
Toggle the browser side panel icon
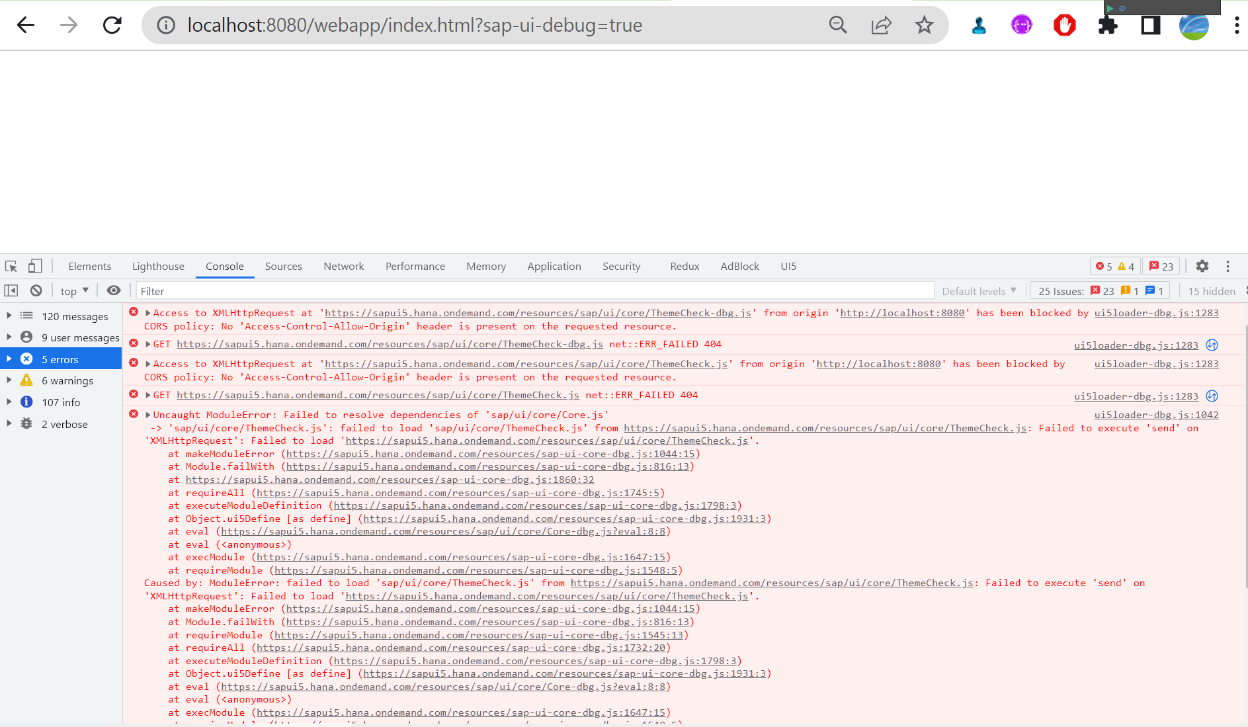(x=1151, y=25)
